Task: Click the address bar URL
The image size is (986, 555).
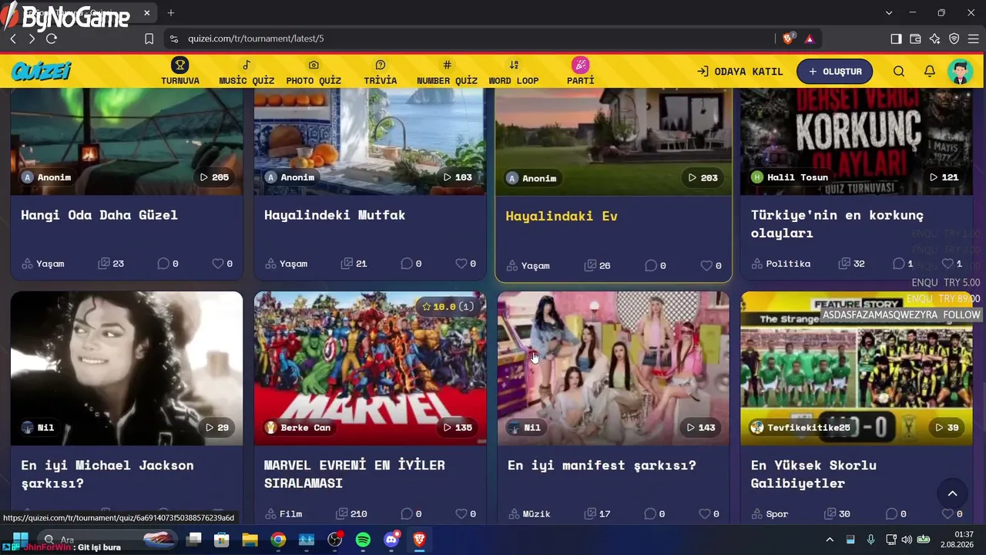Action: [256, 39]
